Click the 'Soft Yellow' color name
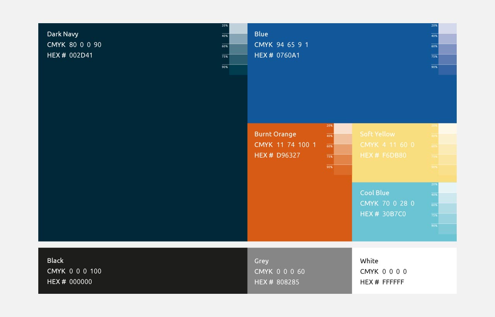495x317 pixels. click(377, 134)
